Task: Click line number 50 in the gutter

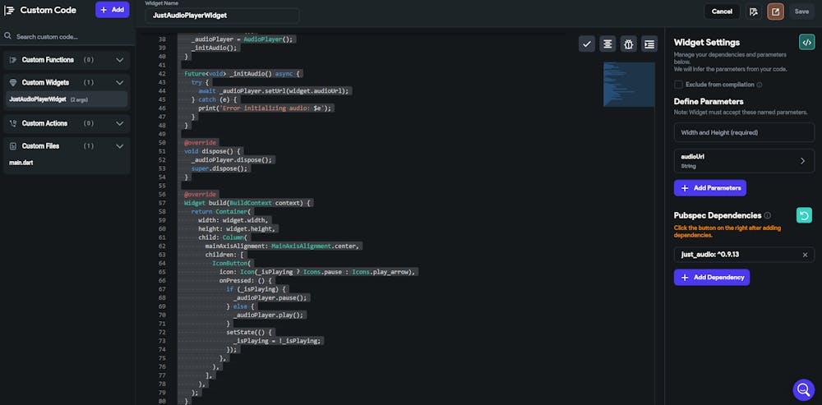Action: point(161,142)
